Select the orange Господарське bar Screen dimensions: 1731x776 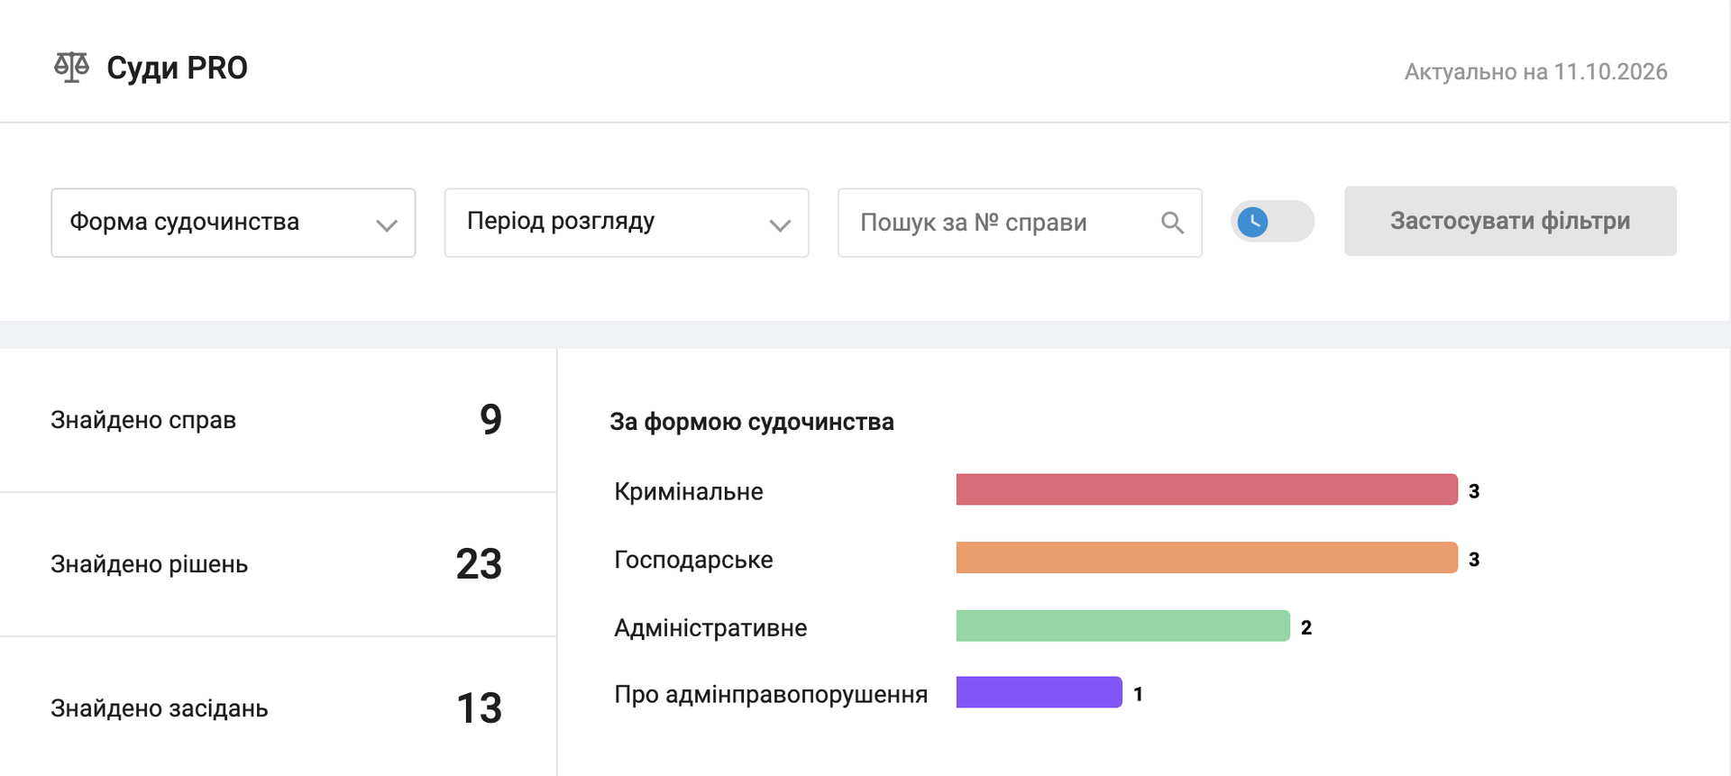pos(1207,558)
